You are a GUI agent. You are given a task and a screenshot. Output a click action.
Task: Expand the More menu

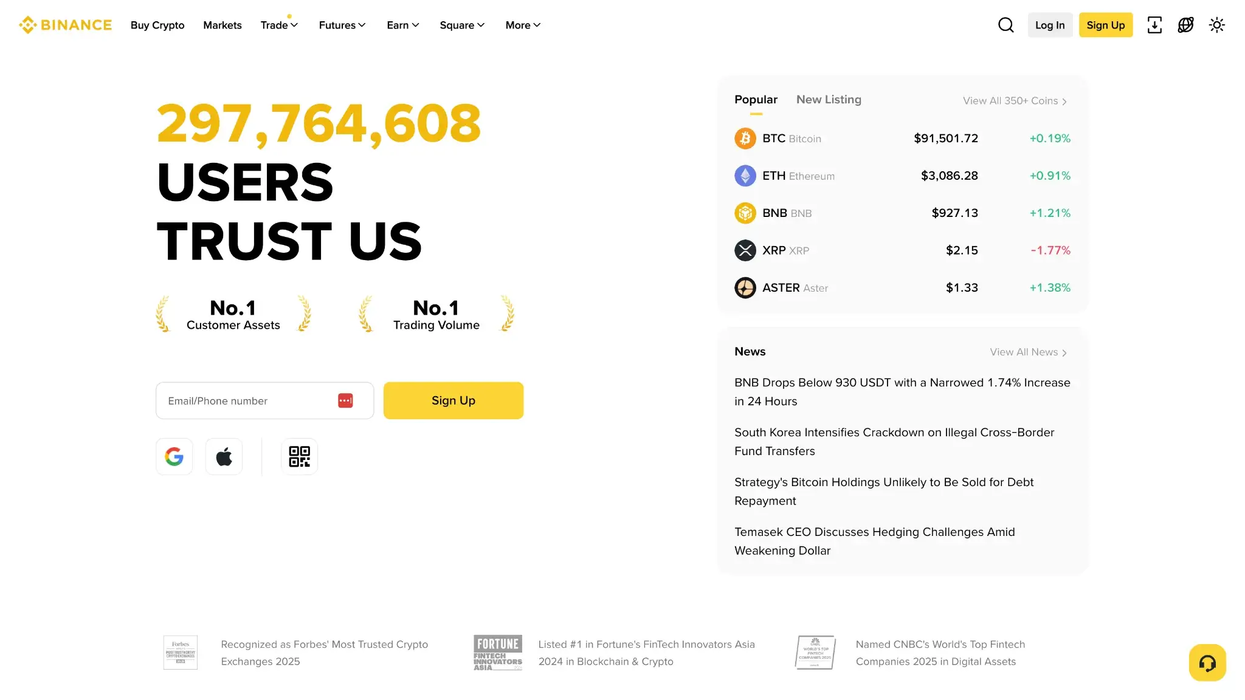pos(522,25)
